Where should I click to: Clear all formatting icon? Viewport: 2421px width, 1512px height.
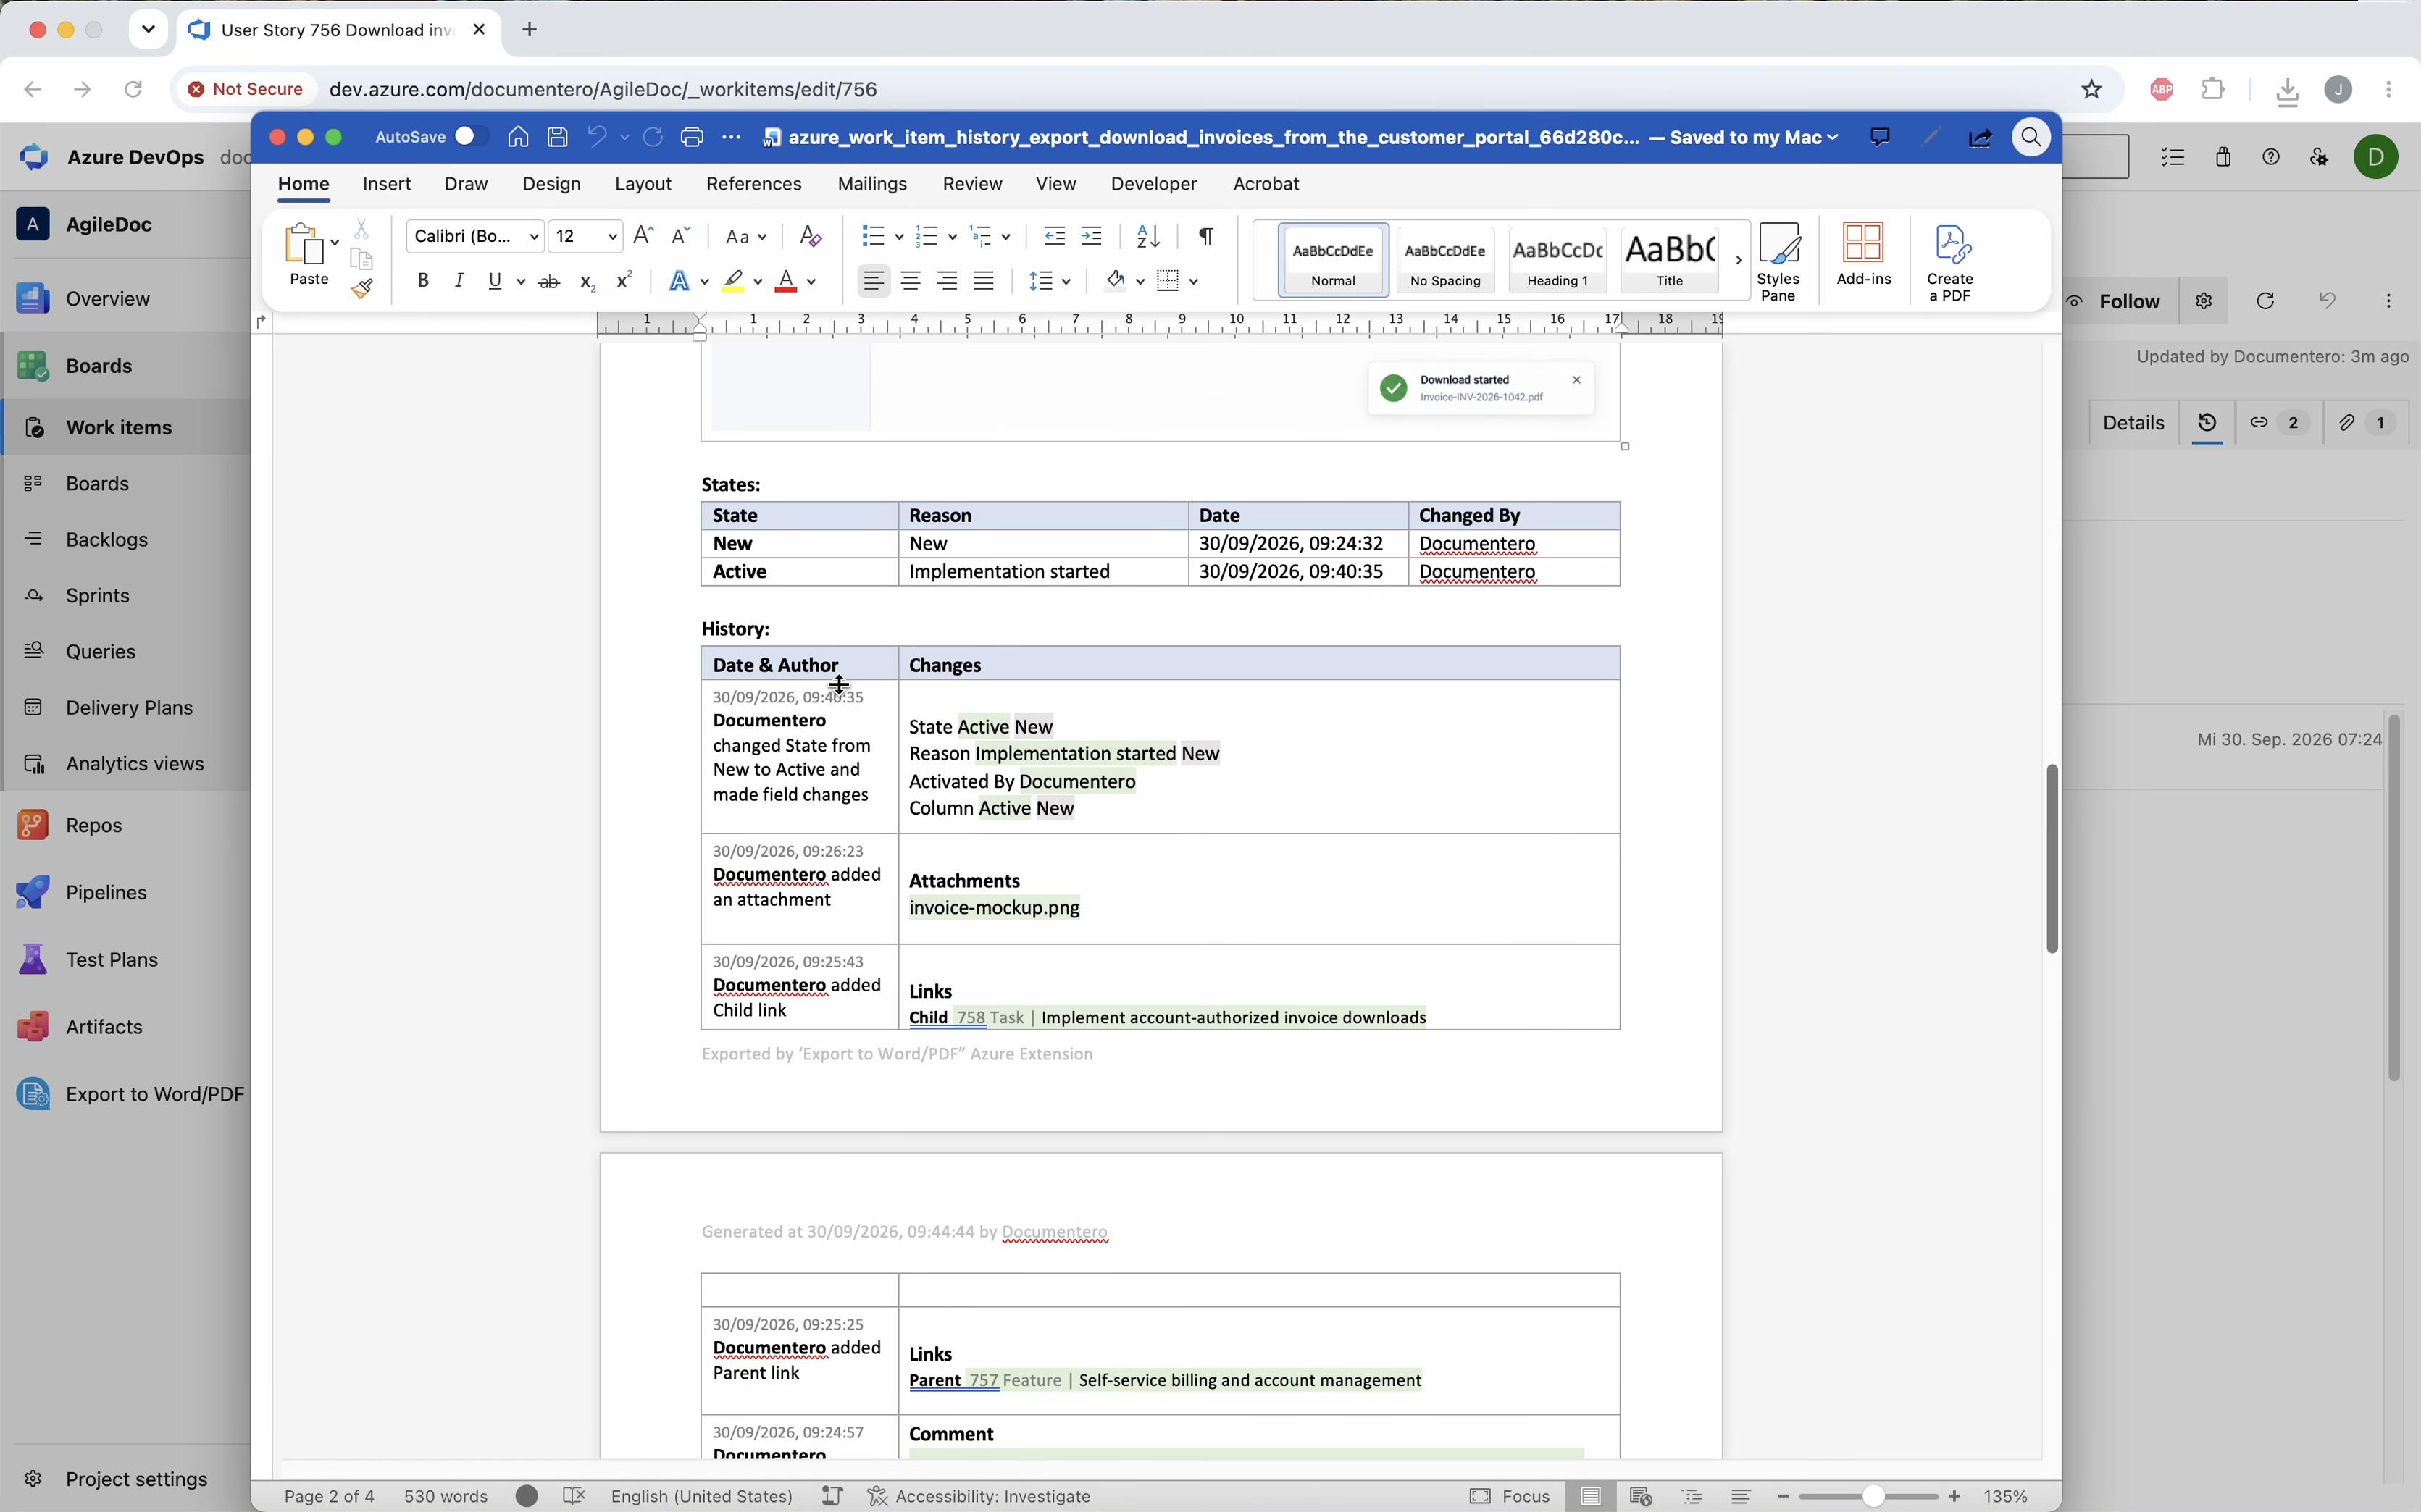pyautogui.click(x=811, y=237)
